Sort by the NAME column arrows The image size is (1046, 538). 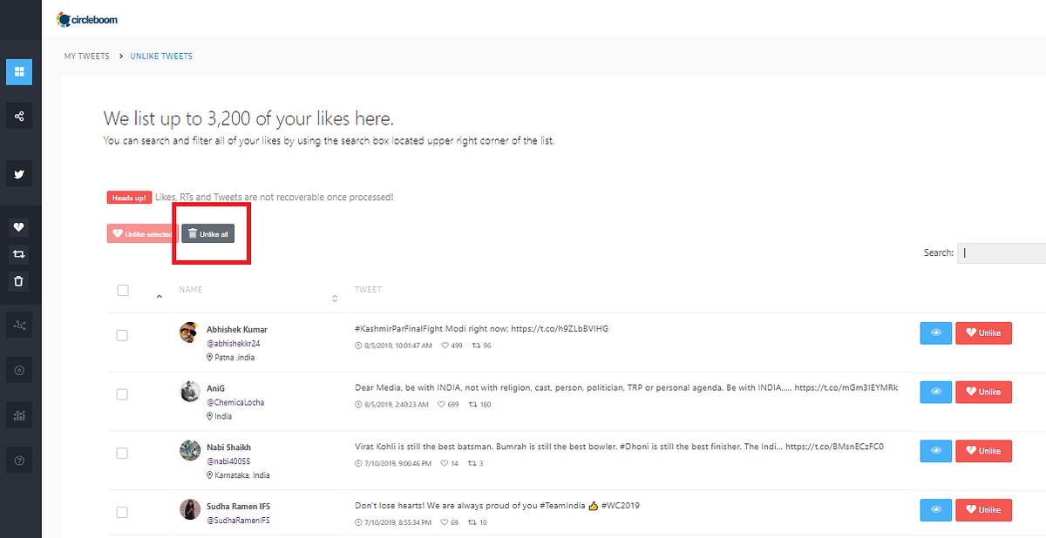335,299
